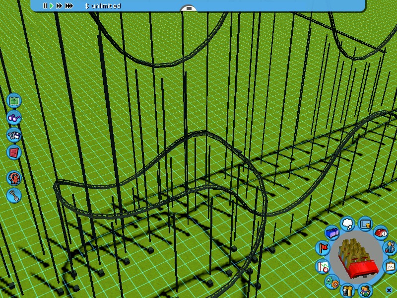Open the park map icon
Viewport: 397px width, 298px height.
tap(14, 101)
